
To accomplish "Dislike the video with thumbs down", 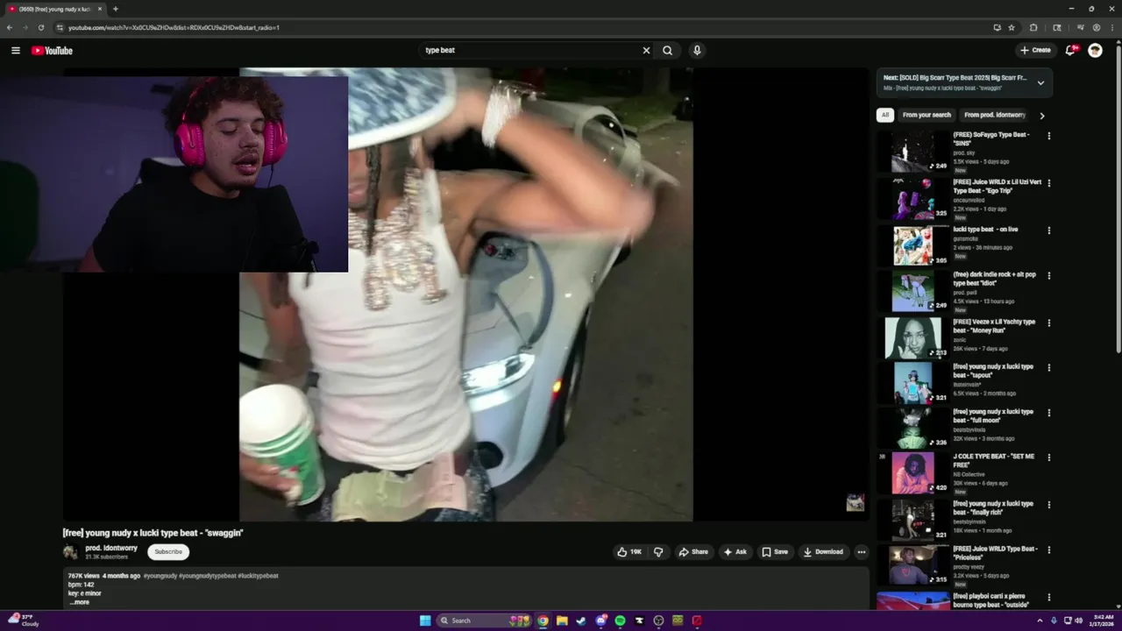I will coord(658,552).
